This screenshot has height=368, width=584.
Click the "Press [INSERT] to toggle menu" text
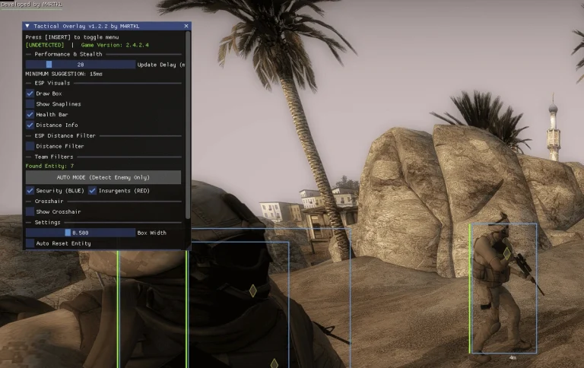point(72,36)
